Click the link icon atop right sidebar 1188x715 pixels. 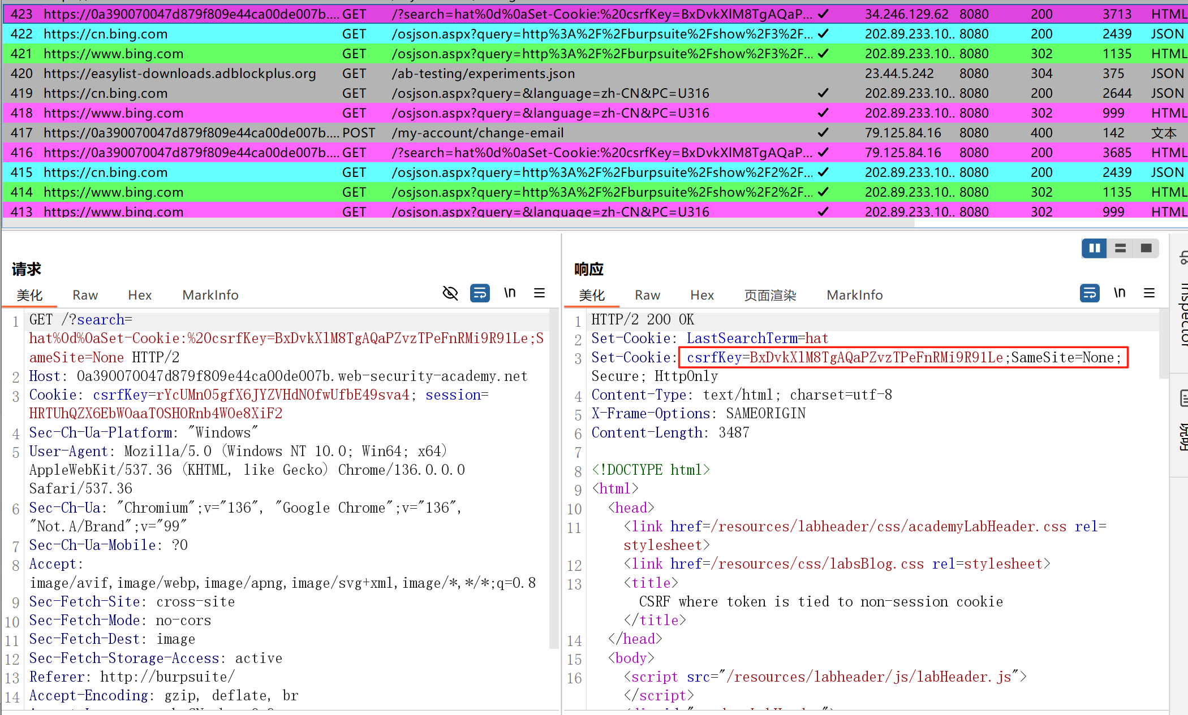tap(1183, 259)
